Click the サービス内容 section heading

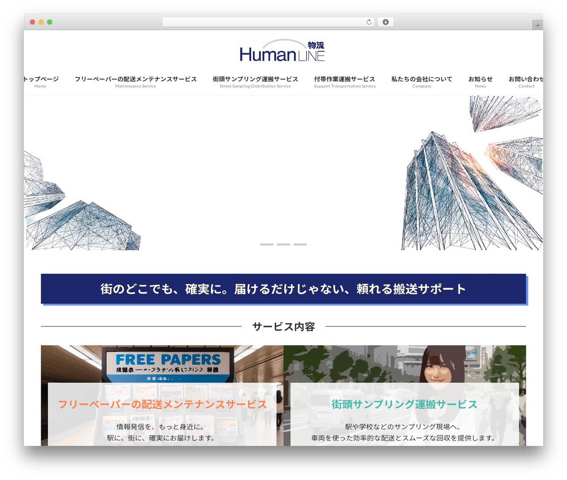(283, 327)
